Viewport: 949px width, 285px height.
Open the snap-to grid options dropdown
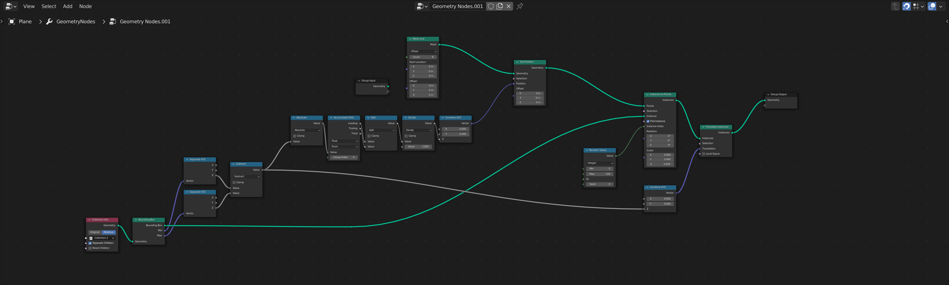(918, 6)
